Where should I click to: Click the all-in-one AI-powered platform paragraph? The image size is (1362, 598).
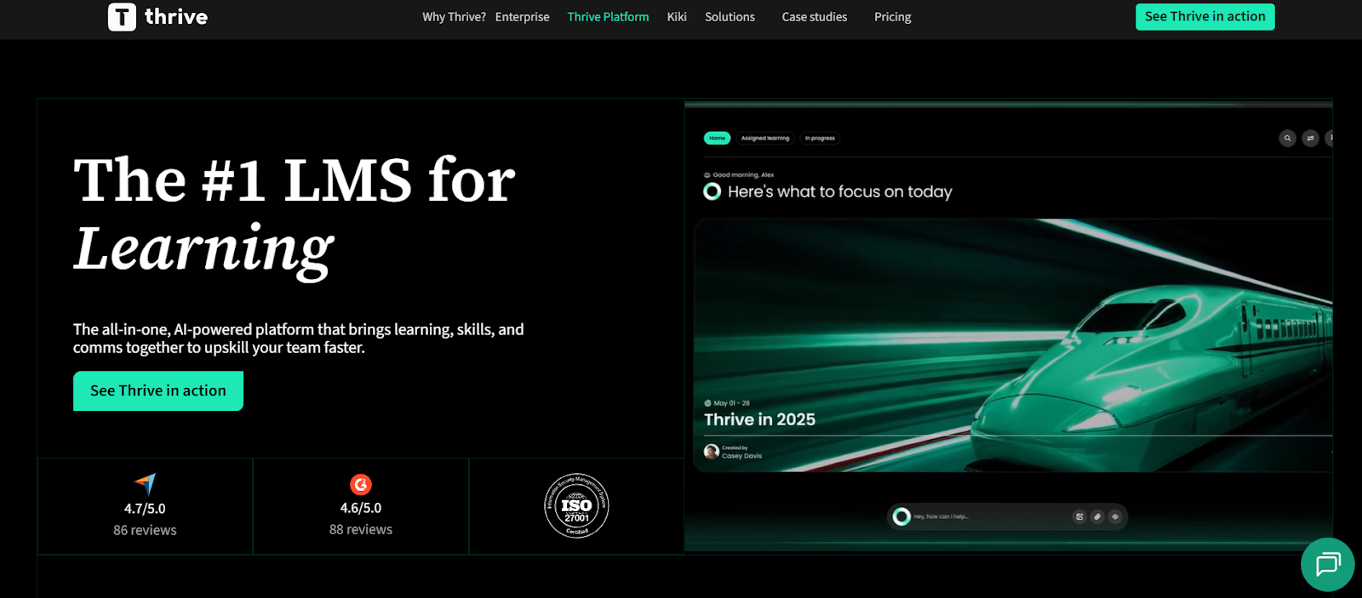pos(298,339)
